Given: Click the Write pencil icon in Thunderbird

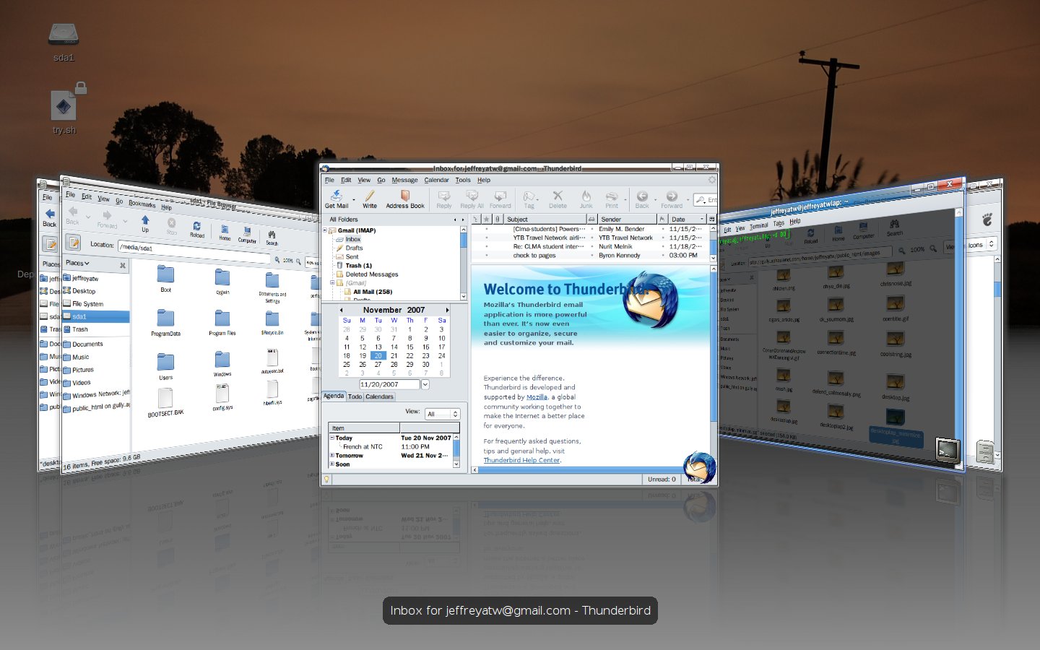Looking at the screenshot, I should click(x=370, y=196).
